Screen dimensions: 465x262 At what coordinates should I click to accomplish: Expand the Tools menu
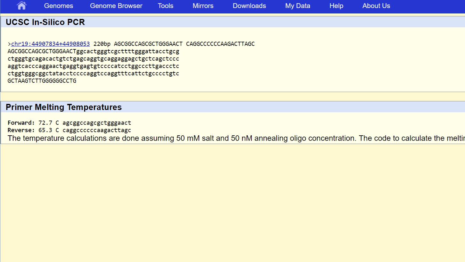tap(166, 6)
